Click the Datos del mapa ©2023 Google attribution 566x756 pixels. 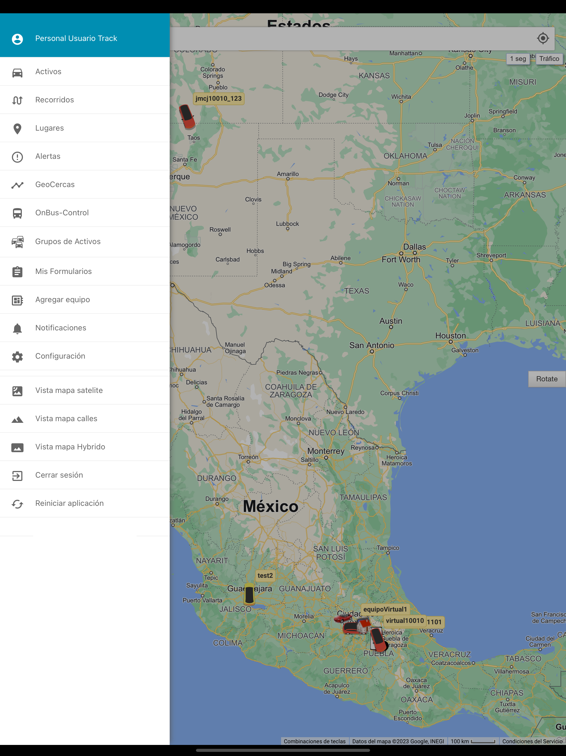click(398, 741)
